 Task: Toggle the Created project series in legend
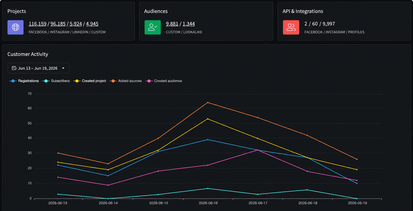click(x=90, y=81)
